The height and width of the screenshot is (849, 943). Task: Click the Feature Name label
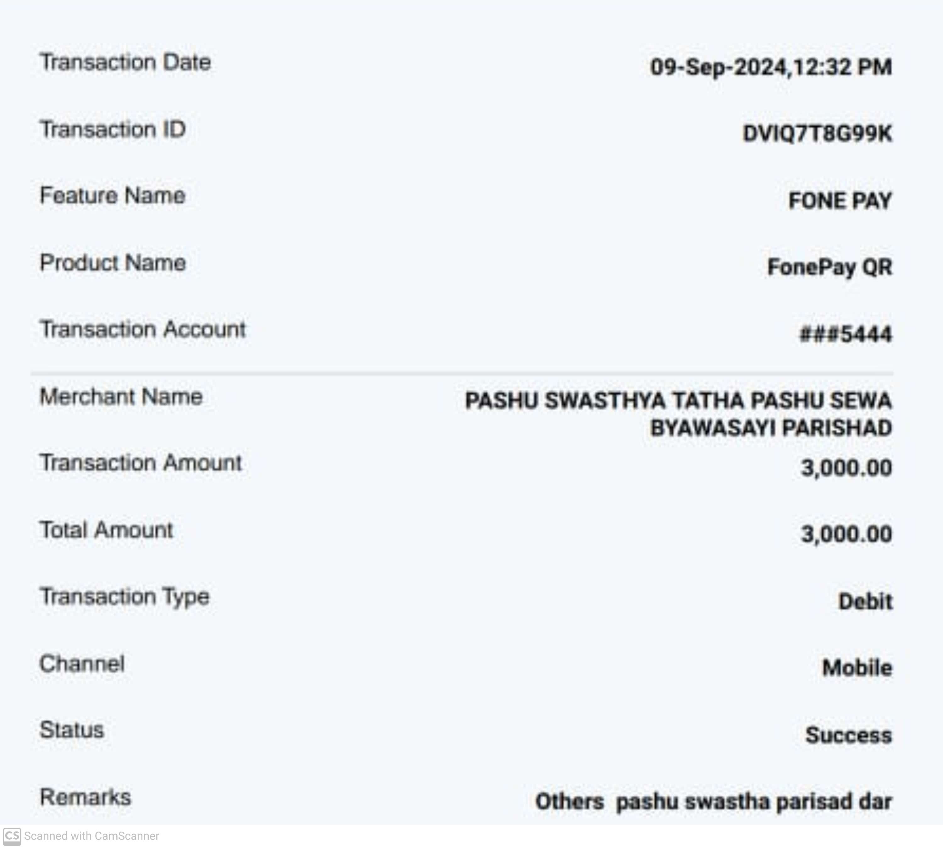pos(113,196)
